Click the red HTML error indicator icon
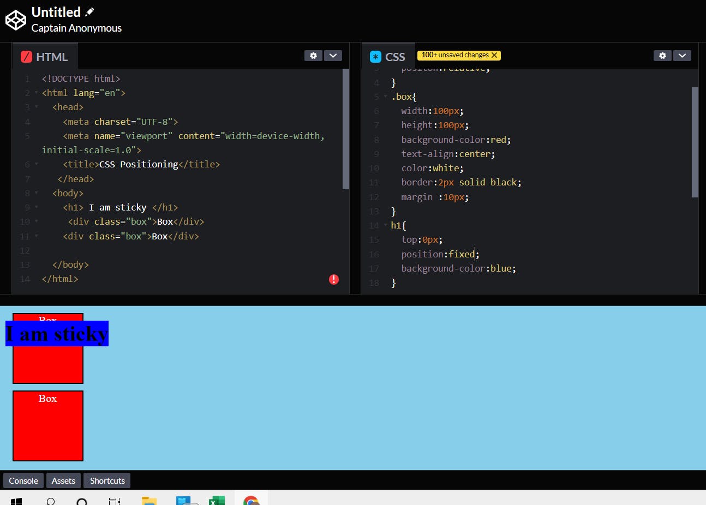This screenshot has height=505, width=706. (334, 279)
